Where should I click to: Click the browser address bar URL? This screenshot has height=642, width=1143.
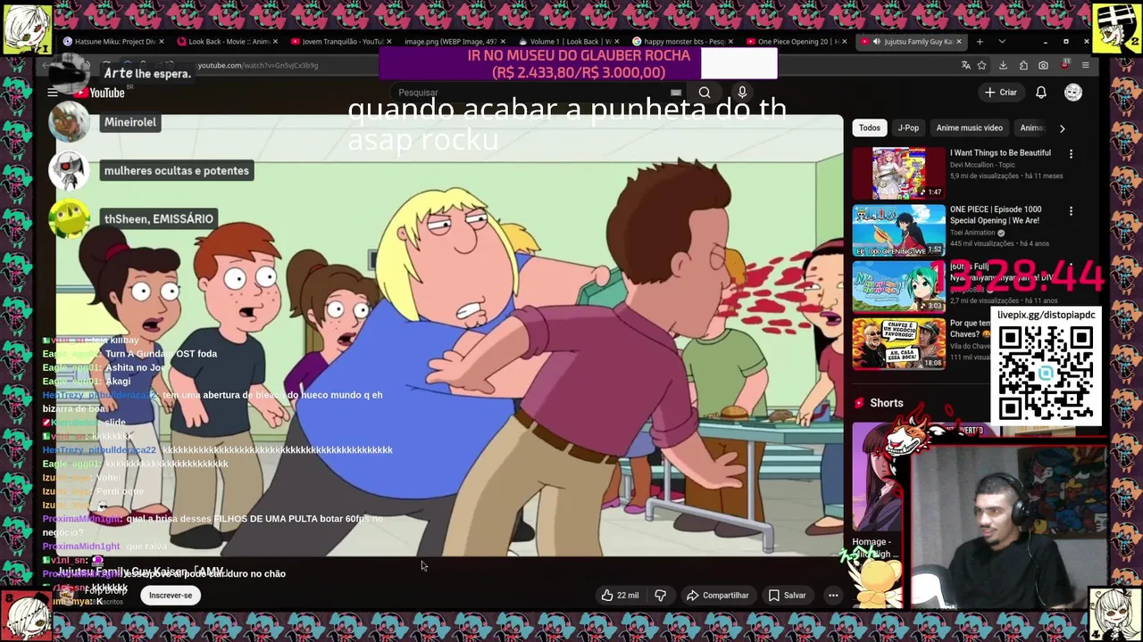[x=257, y=65]
